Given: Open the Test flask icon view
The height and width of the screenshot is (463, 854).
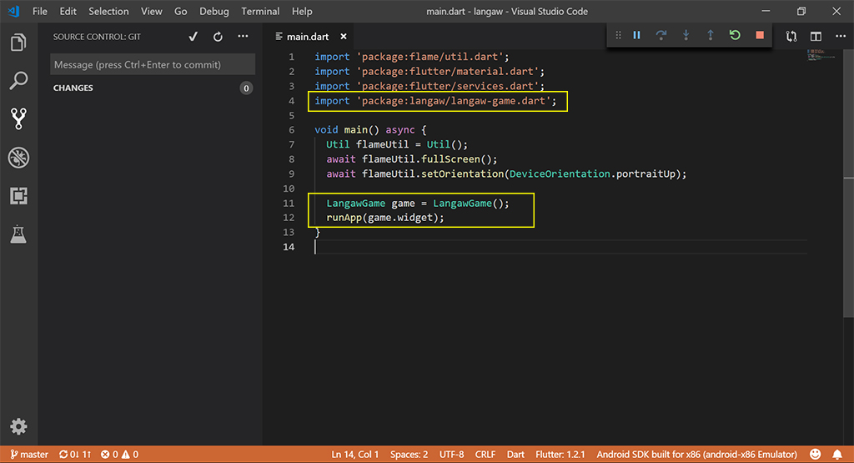Looking at the screenshot, I should tap(18, 234).
